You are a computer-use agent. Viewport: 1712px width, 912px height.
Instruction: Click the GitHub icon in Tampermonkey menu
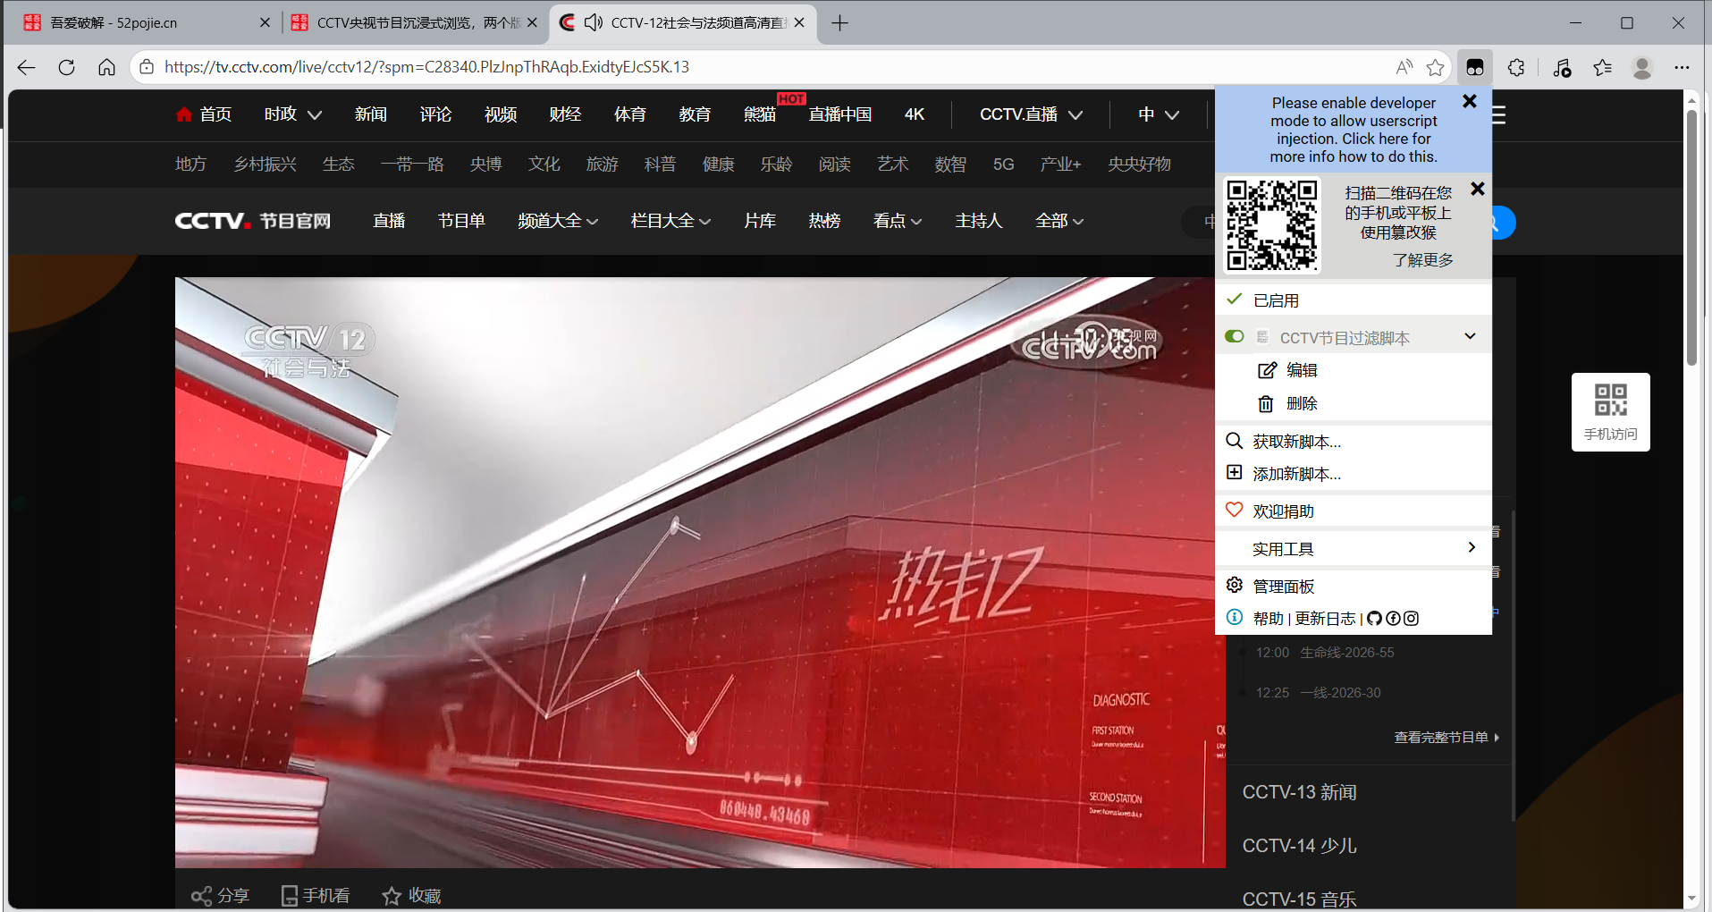click(x=1374, y=618)
